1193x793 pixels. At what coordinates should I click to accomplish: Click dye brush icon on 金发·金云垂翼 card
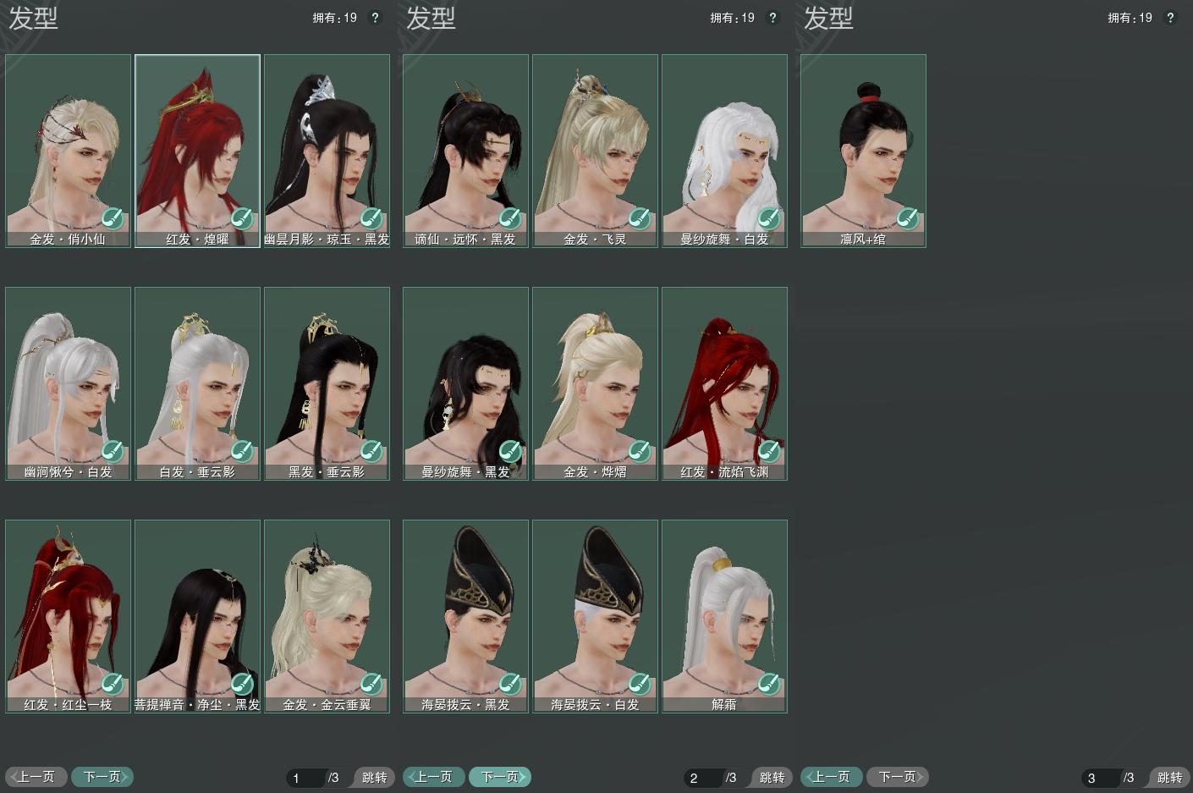[371, 685]
